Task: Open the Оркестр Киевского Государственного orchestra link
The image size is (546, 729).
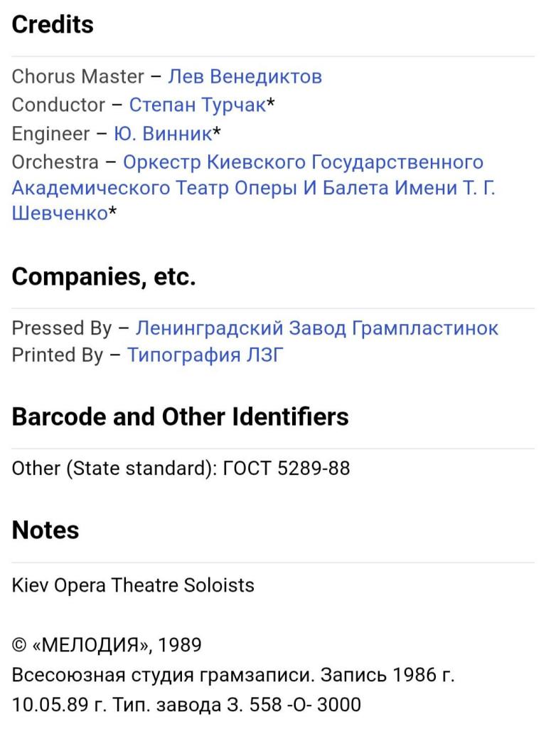Action: tap(303, 162)
